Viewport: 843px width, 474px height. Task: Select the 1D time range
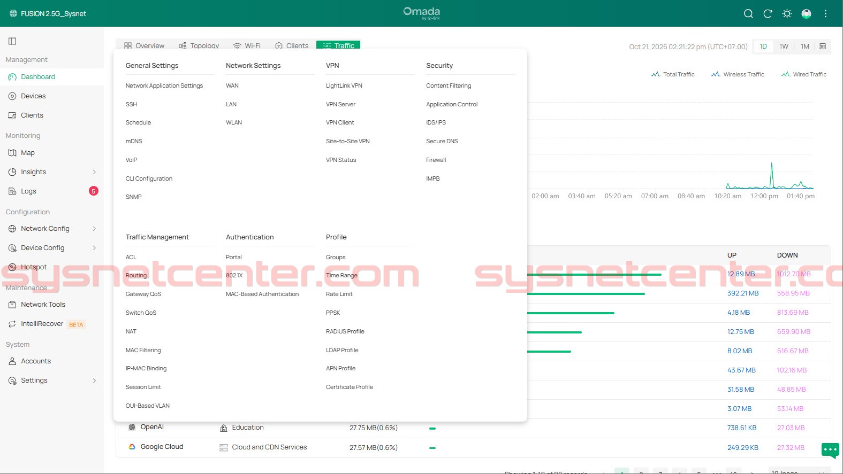pos(763,46)
